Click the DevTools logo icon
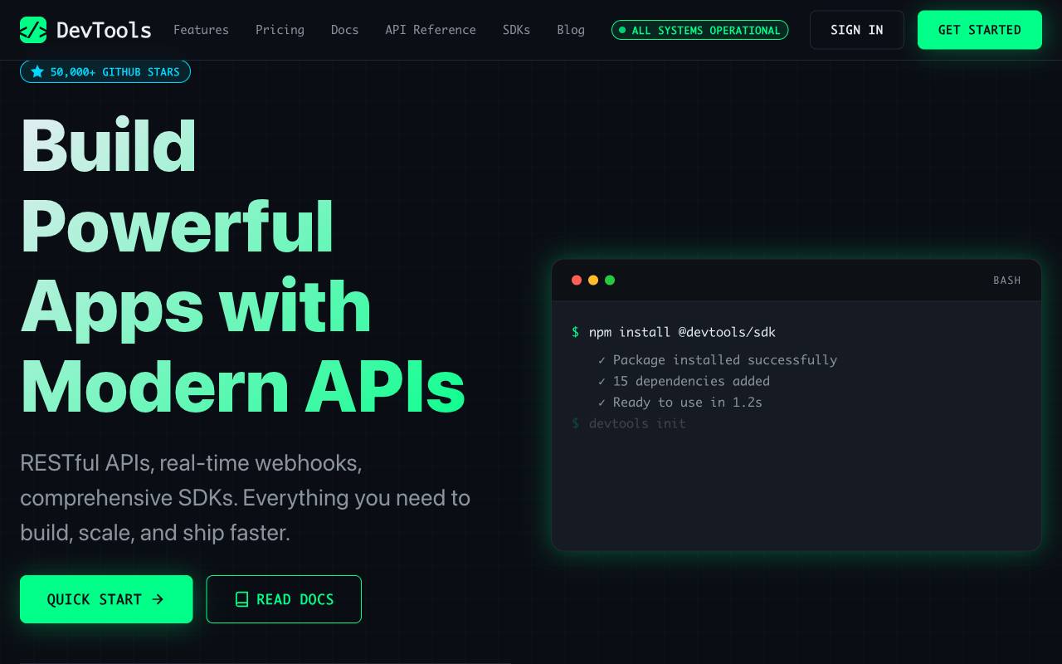 click(33, 30)
